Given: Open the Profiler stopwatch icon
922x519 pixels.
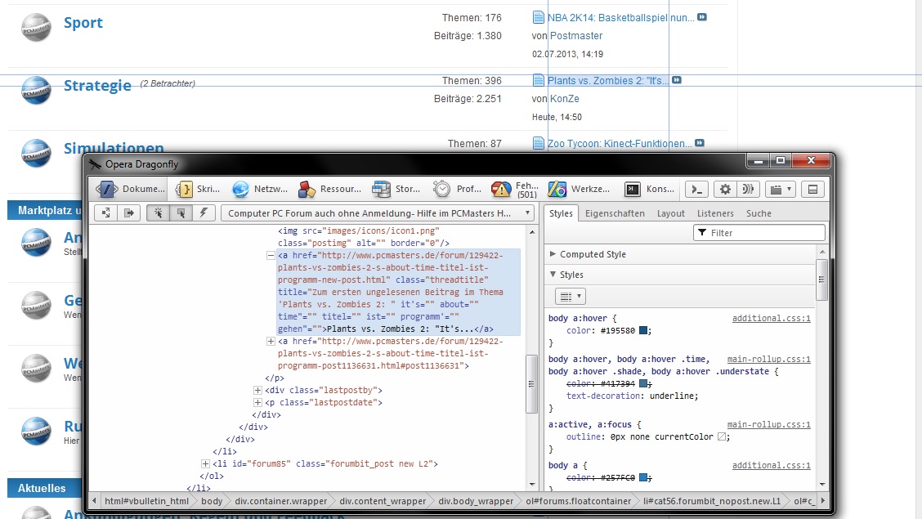Looking at the screenshot, I should pos(442,189).
